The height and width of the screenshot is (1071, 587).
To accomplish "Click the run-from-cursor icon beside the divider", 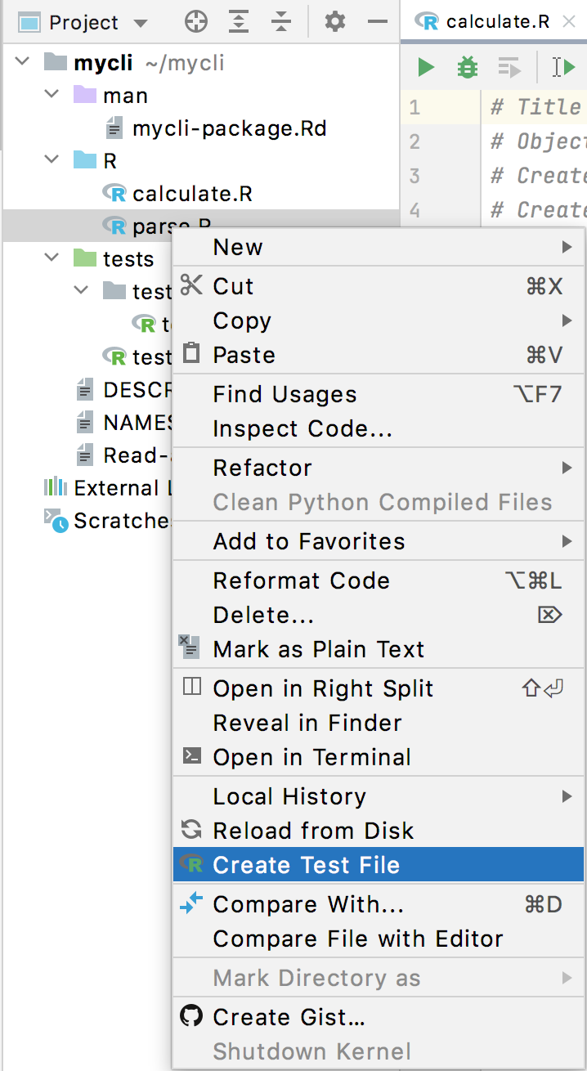I will 566,67.
